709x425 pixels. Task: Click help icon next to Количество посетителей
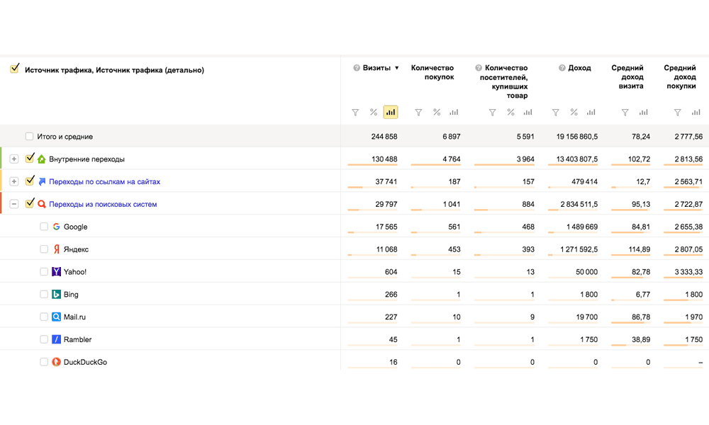tap(479, 68)
